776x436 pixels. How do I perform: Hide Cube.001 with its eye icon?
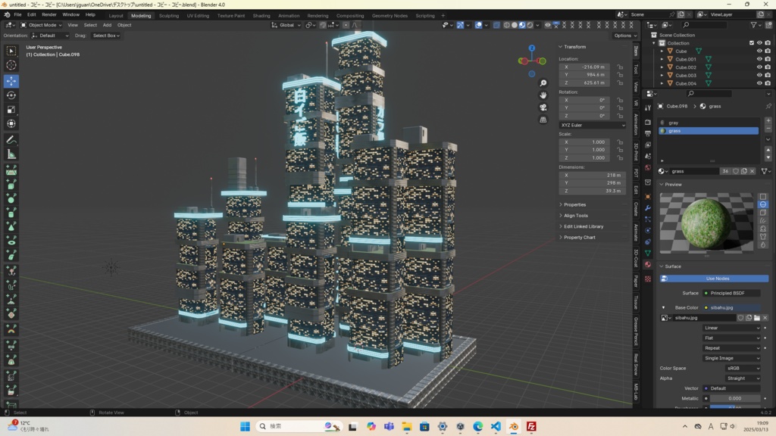point(759,59)
